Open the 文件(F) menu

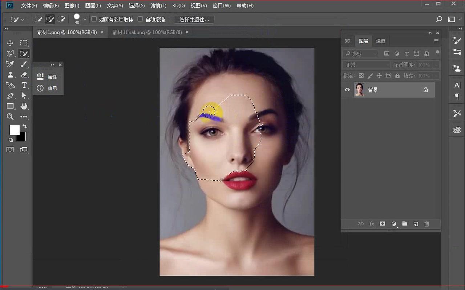tap(29, 5)
